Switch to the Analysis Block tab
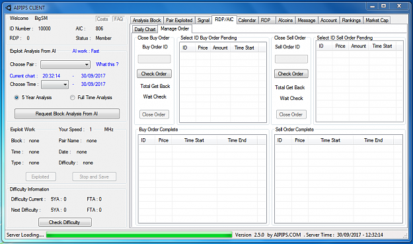Image resolution: width=413 pixels, height=244 pixels. point(147,20)
